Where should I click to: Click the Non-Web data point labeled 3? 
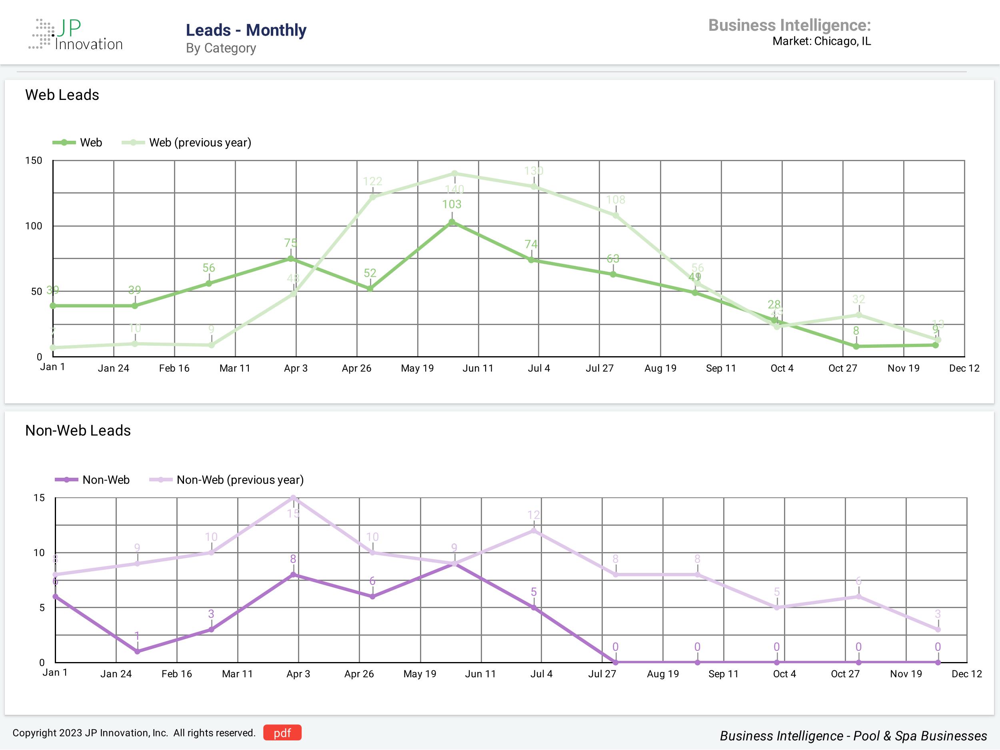211,630
